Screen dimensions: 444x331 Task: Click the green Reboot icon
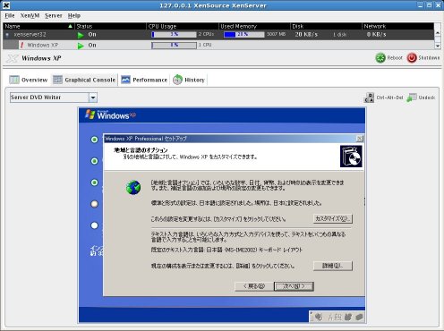[x=380, y=58]
